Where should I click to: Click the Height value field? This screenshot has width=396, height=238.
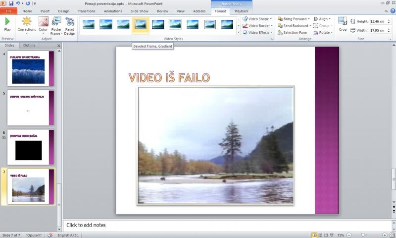pyautogui.click(x=378, y=21)
